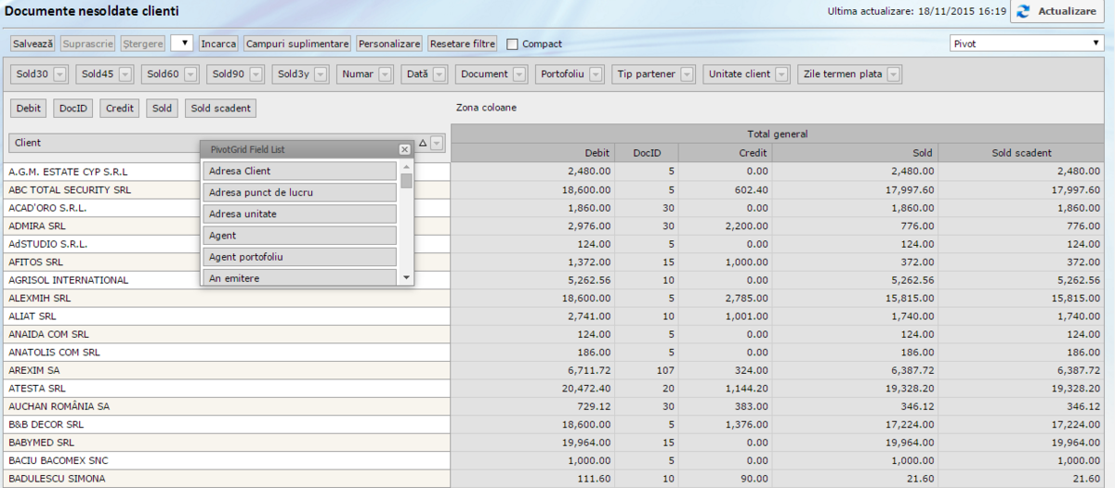Open filter arrow on Zile termen plata
The width and height of the screenshot is (1115, 488).
[x=893, y=74]
